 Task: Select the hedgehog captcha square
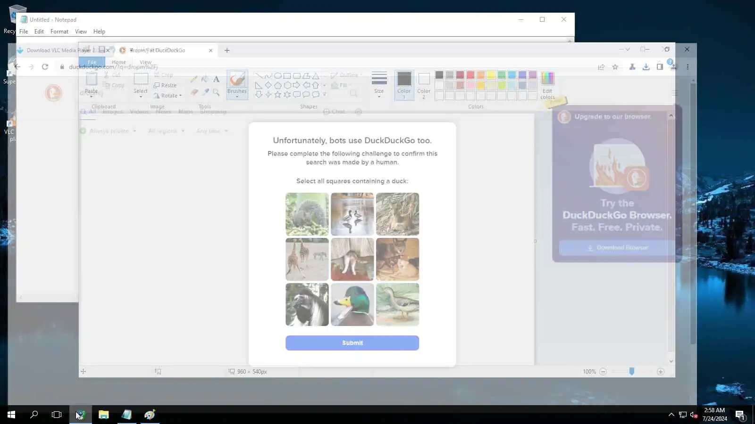pos(307,214)
